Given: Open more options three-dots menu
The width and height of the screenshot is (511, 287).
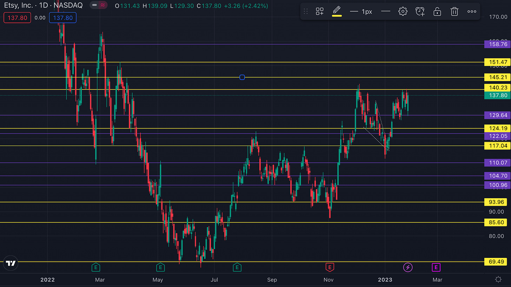Looking at the screenshot, I should coord(472,12).
